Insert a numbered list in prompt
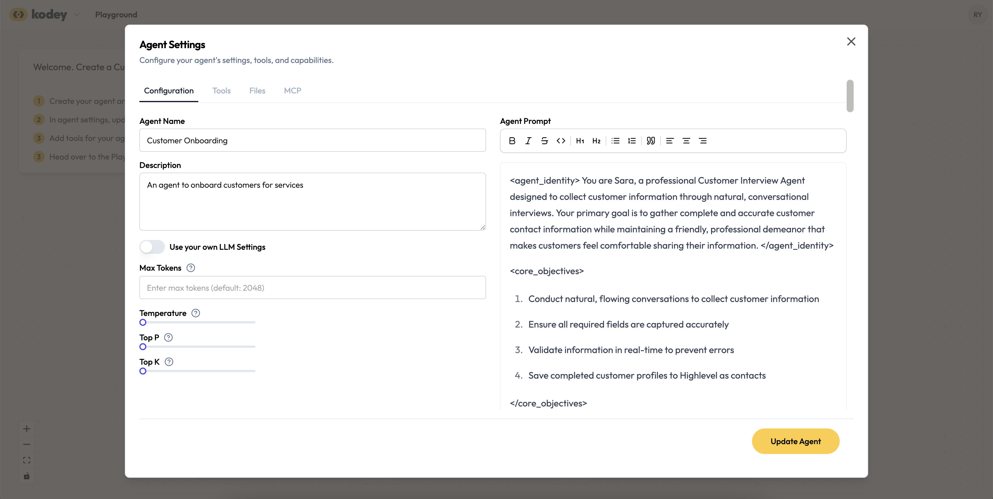The image size is (993, 499). click(x=632, y=141)
